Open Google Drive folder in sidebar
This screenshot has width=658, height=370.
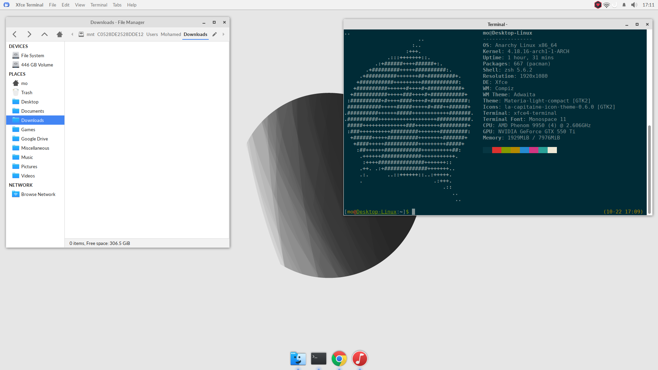coord(35,139)
